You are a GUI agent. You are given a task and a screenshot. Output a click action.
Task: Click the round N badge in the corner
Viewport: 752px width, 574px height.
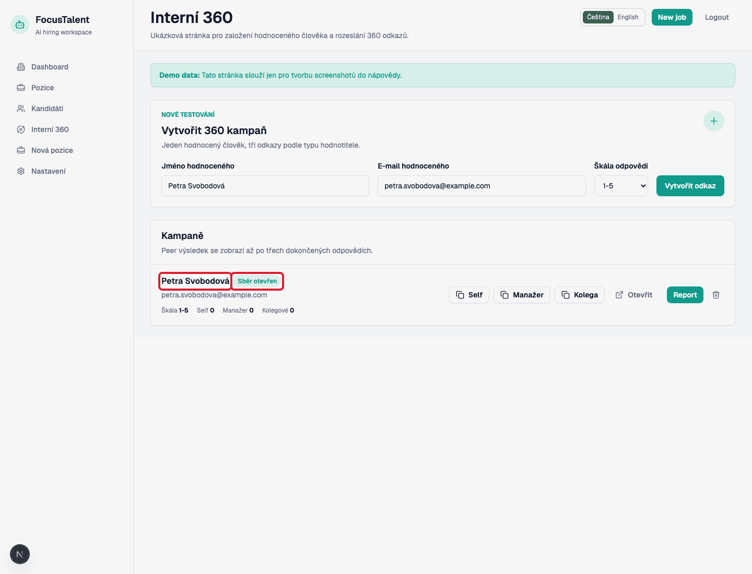(x=20, y=554)
